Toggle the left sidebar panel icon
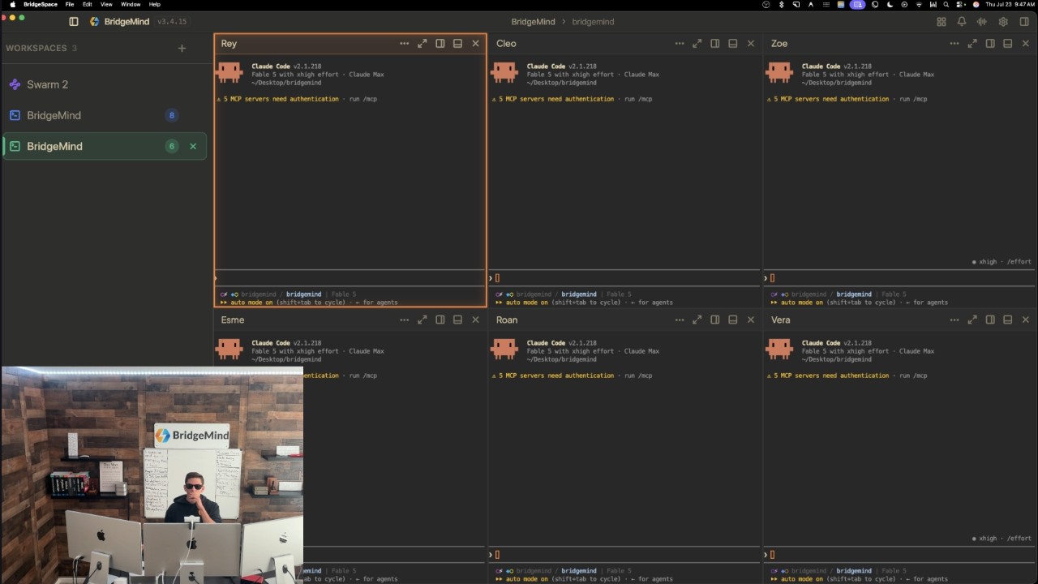Image resolution: width=1038 pixels, height=584 pixels. [74, 22]
